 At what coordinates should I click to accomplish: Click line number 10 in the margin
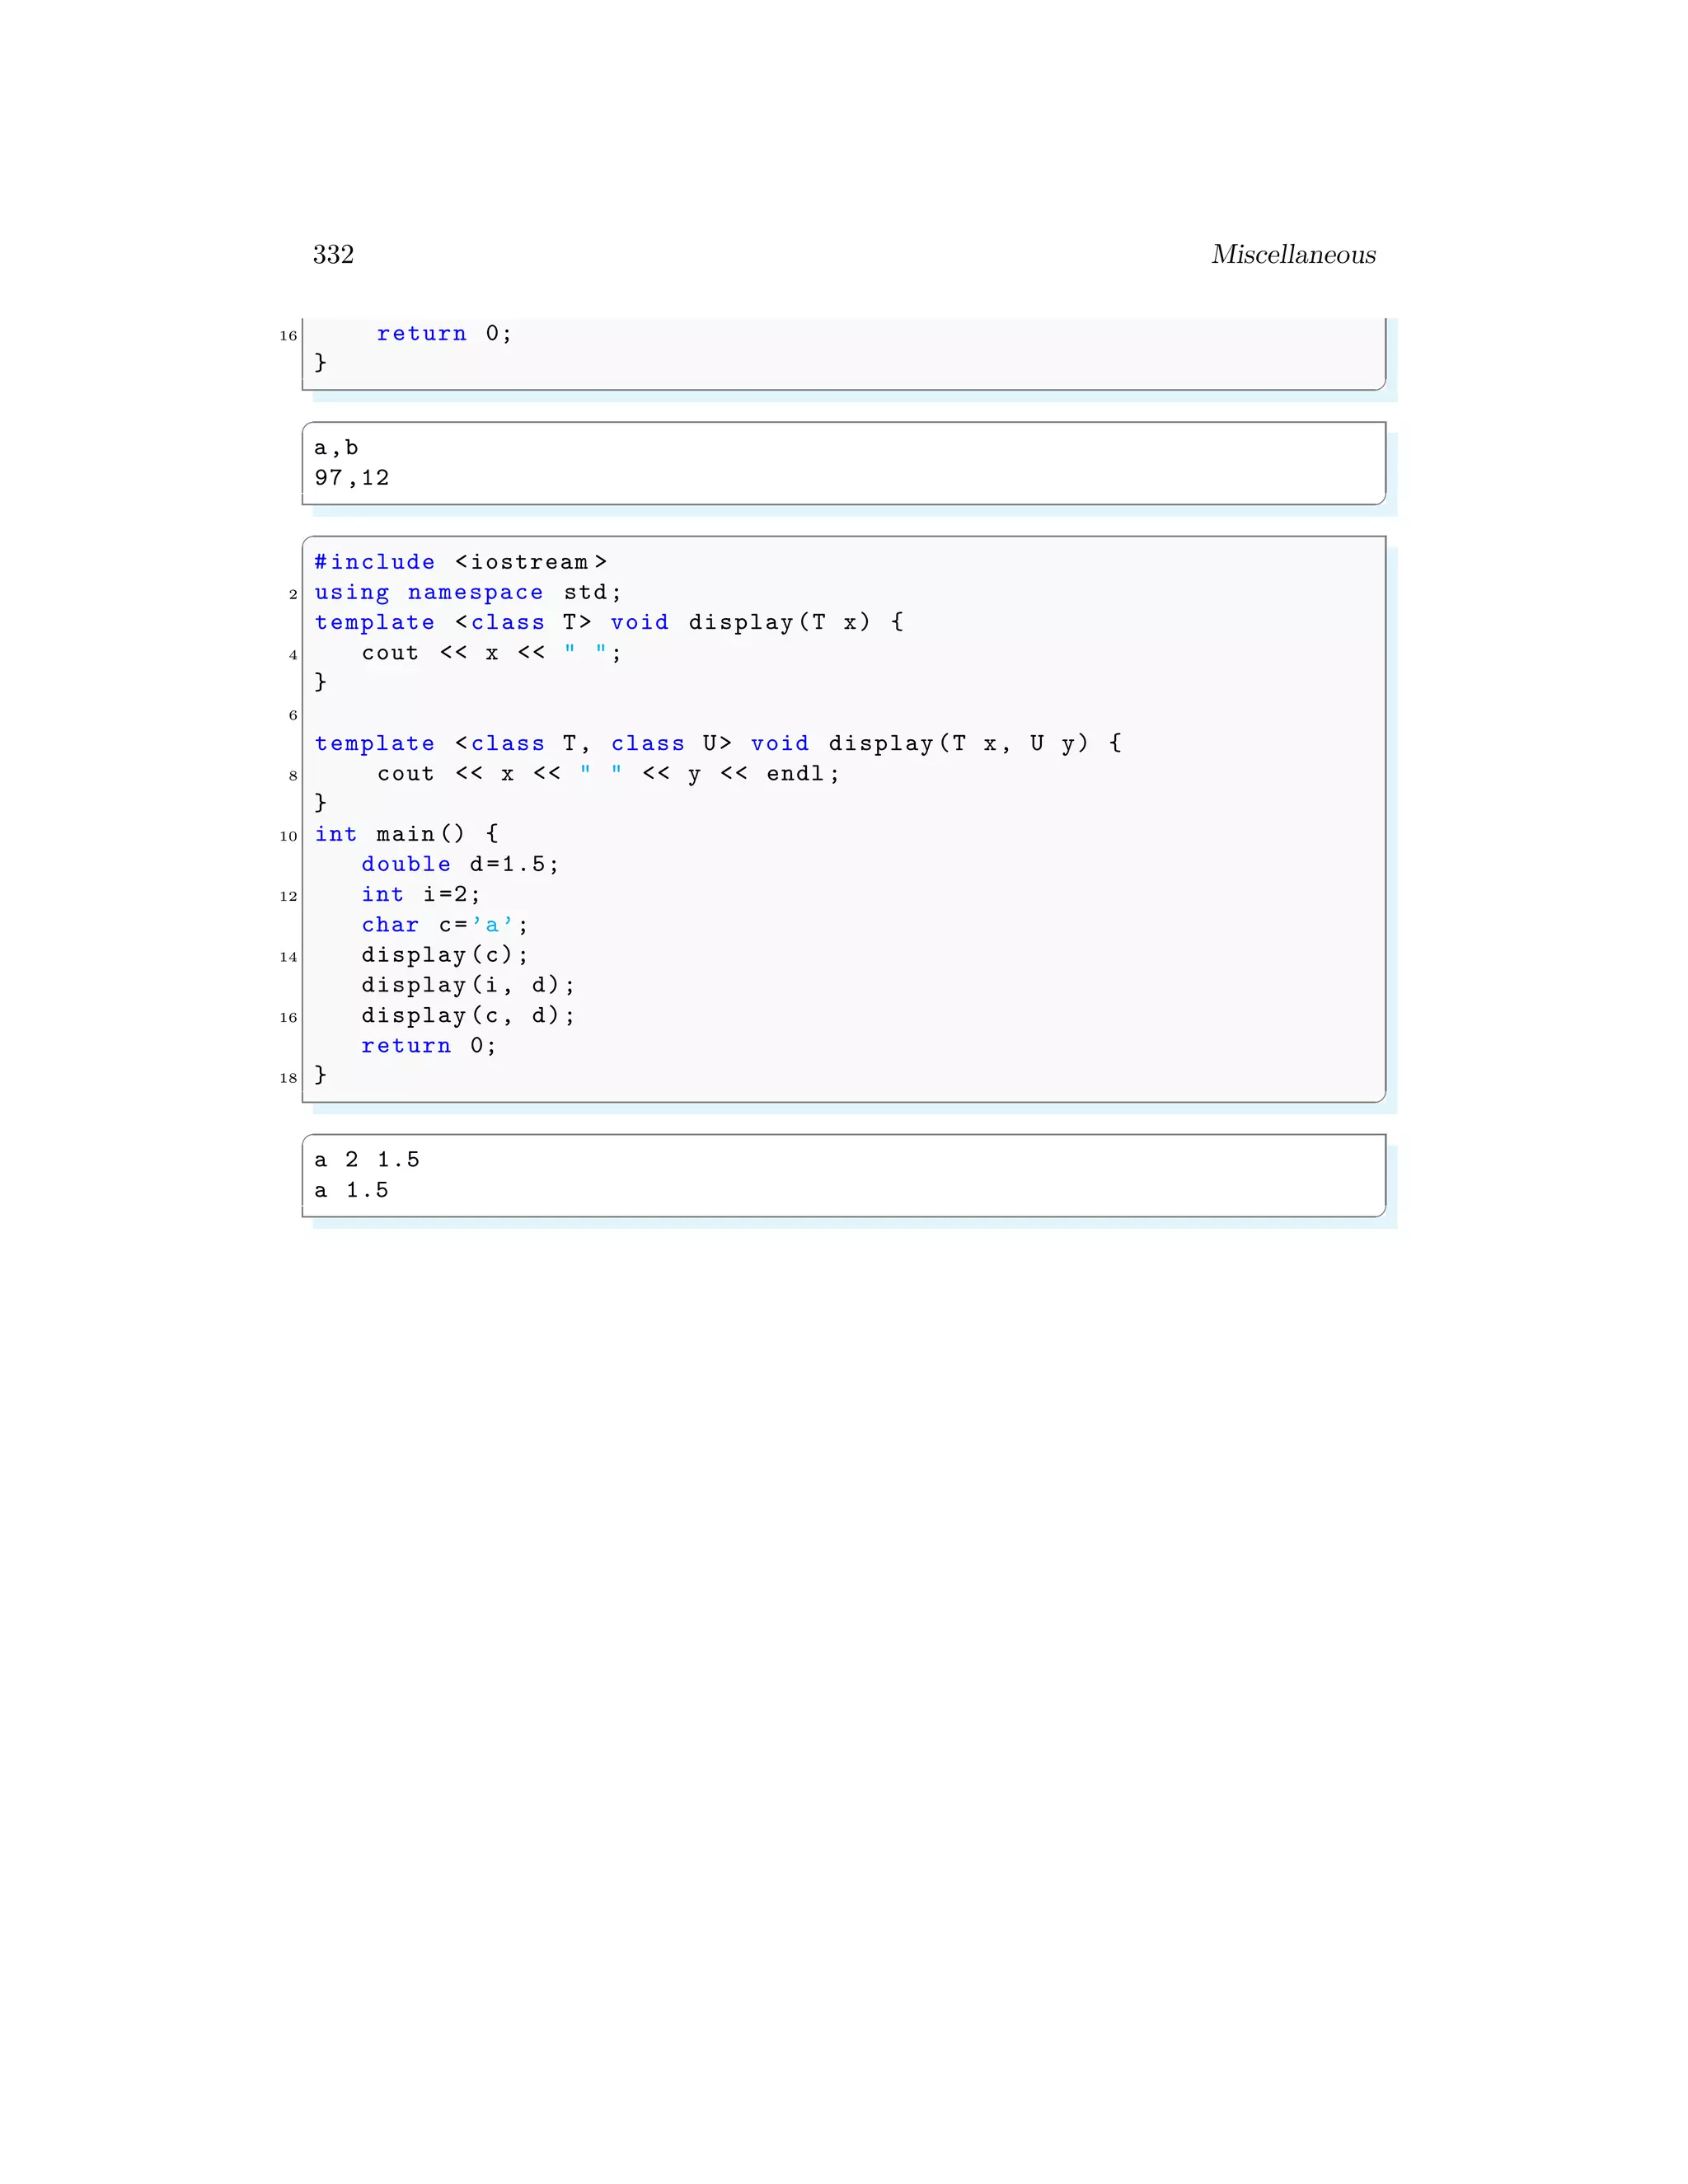(x=289, y=836)
